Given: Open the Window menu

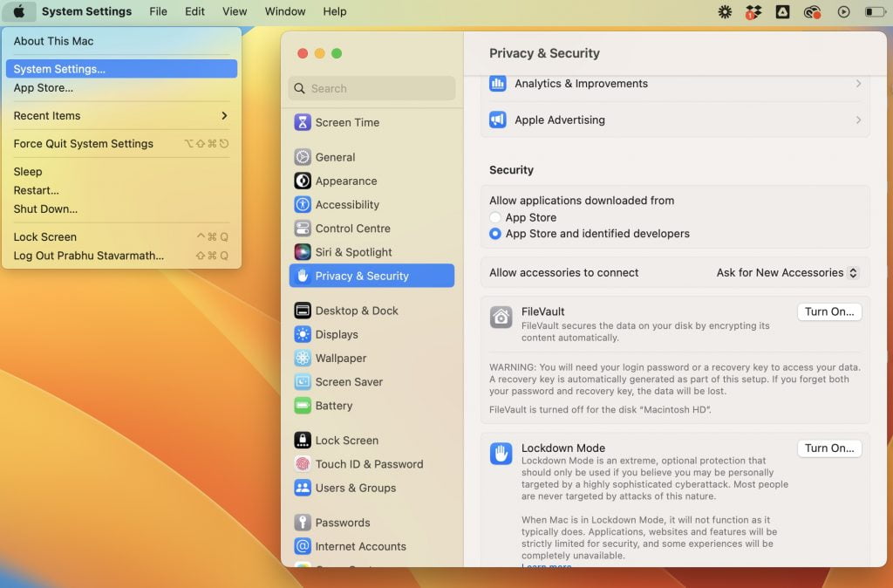Looking at the screenshot, I should coord(285,11).
